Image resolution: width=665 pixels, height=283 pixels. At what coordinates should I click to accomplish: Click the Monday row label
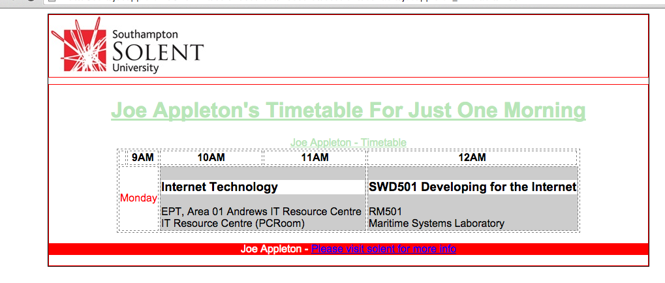click(x=138, y=198)
